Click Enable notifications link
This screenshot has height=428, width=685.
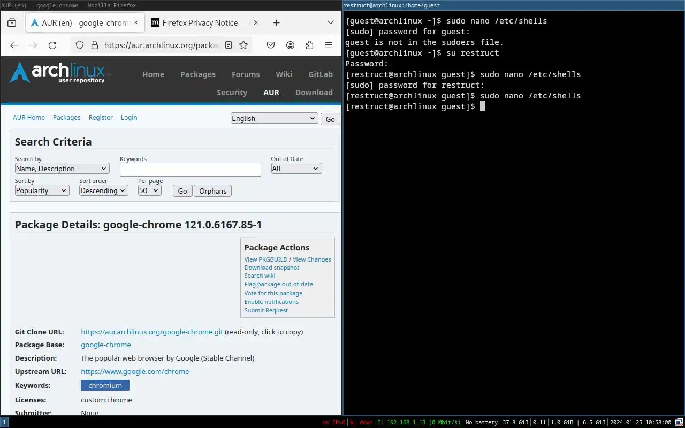tap(271, 302)
